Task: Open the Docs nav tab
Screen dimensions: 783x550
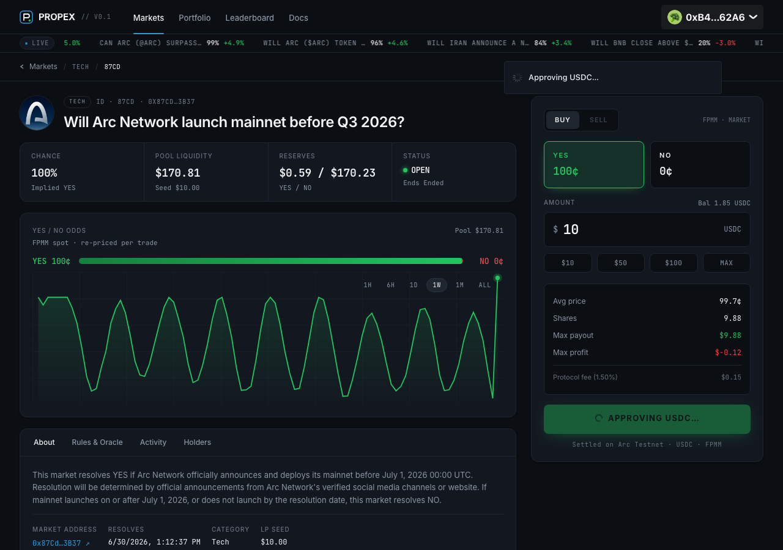Action: pos(299,18)
